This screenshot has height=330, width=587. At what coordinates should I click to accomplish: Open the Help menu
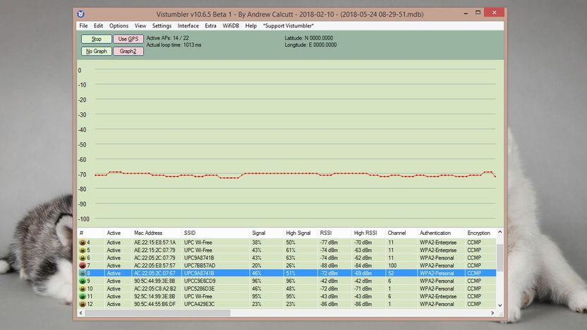click(251, 26)
